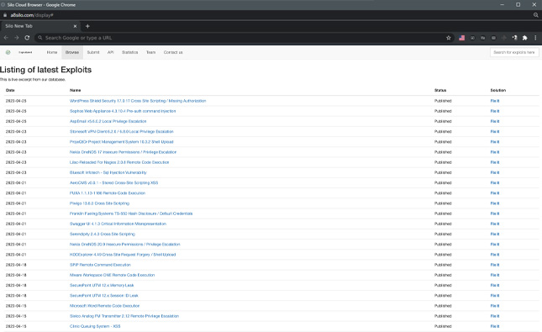Open Clinic Queuing System XSS link
The width and height of the screenshot is (542, 332).
coord(95,326)
